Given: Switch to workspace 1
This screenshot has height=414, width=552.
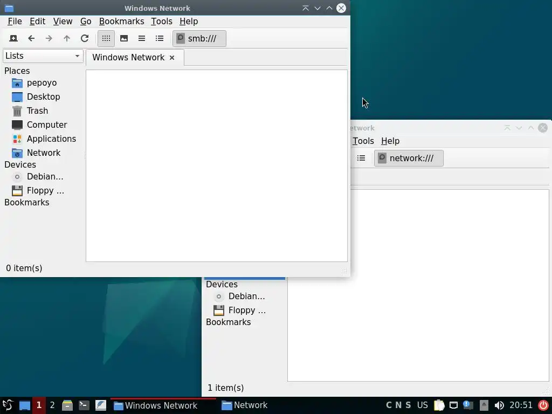Looking at the screenshot, I should [x=39, y=405].
